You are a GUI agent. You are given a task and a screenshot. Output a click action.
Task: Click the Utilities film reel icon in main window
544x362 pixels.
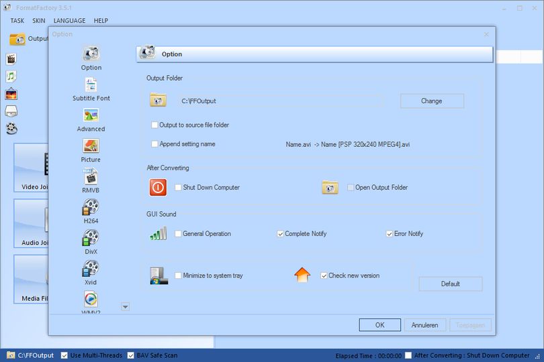(11, 129)
